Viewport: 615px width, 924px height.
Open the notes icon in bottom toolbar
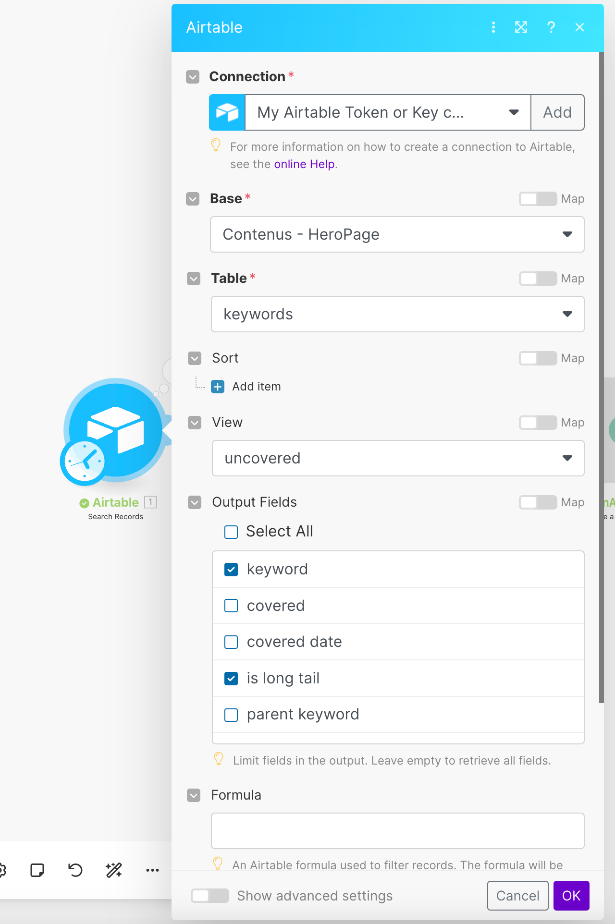tap(37, 870)
